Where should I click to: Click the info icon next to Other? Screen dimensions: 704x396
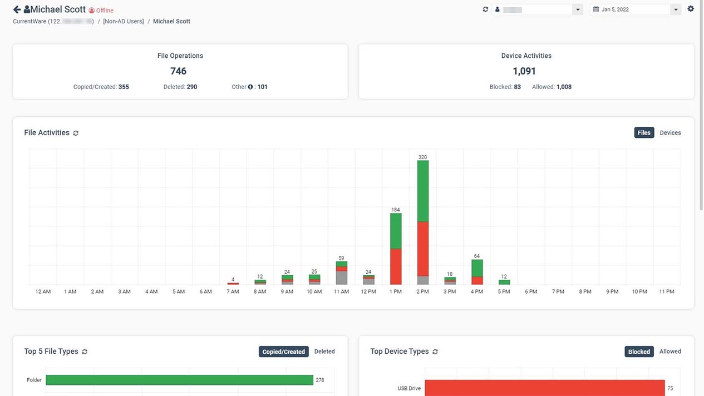pyautogui.click(x=250, y=87)
